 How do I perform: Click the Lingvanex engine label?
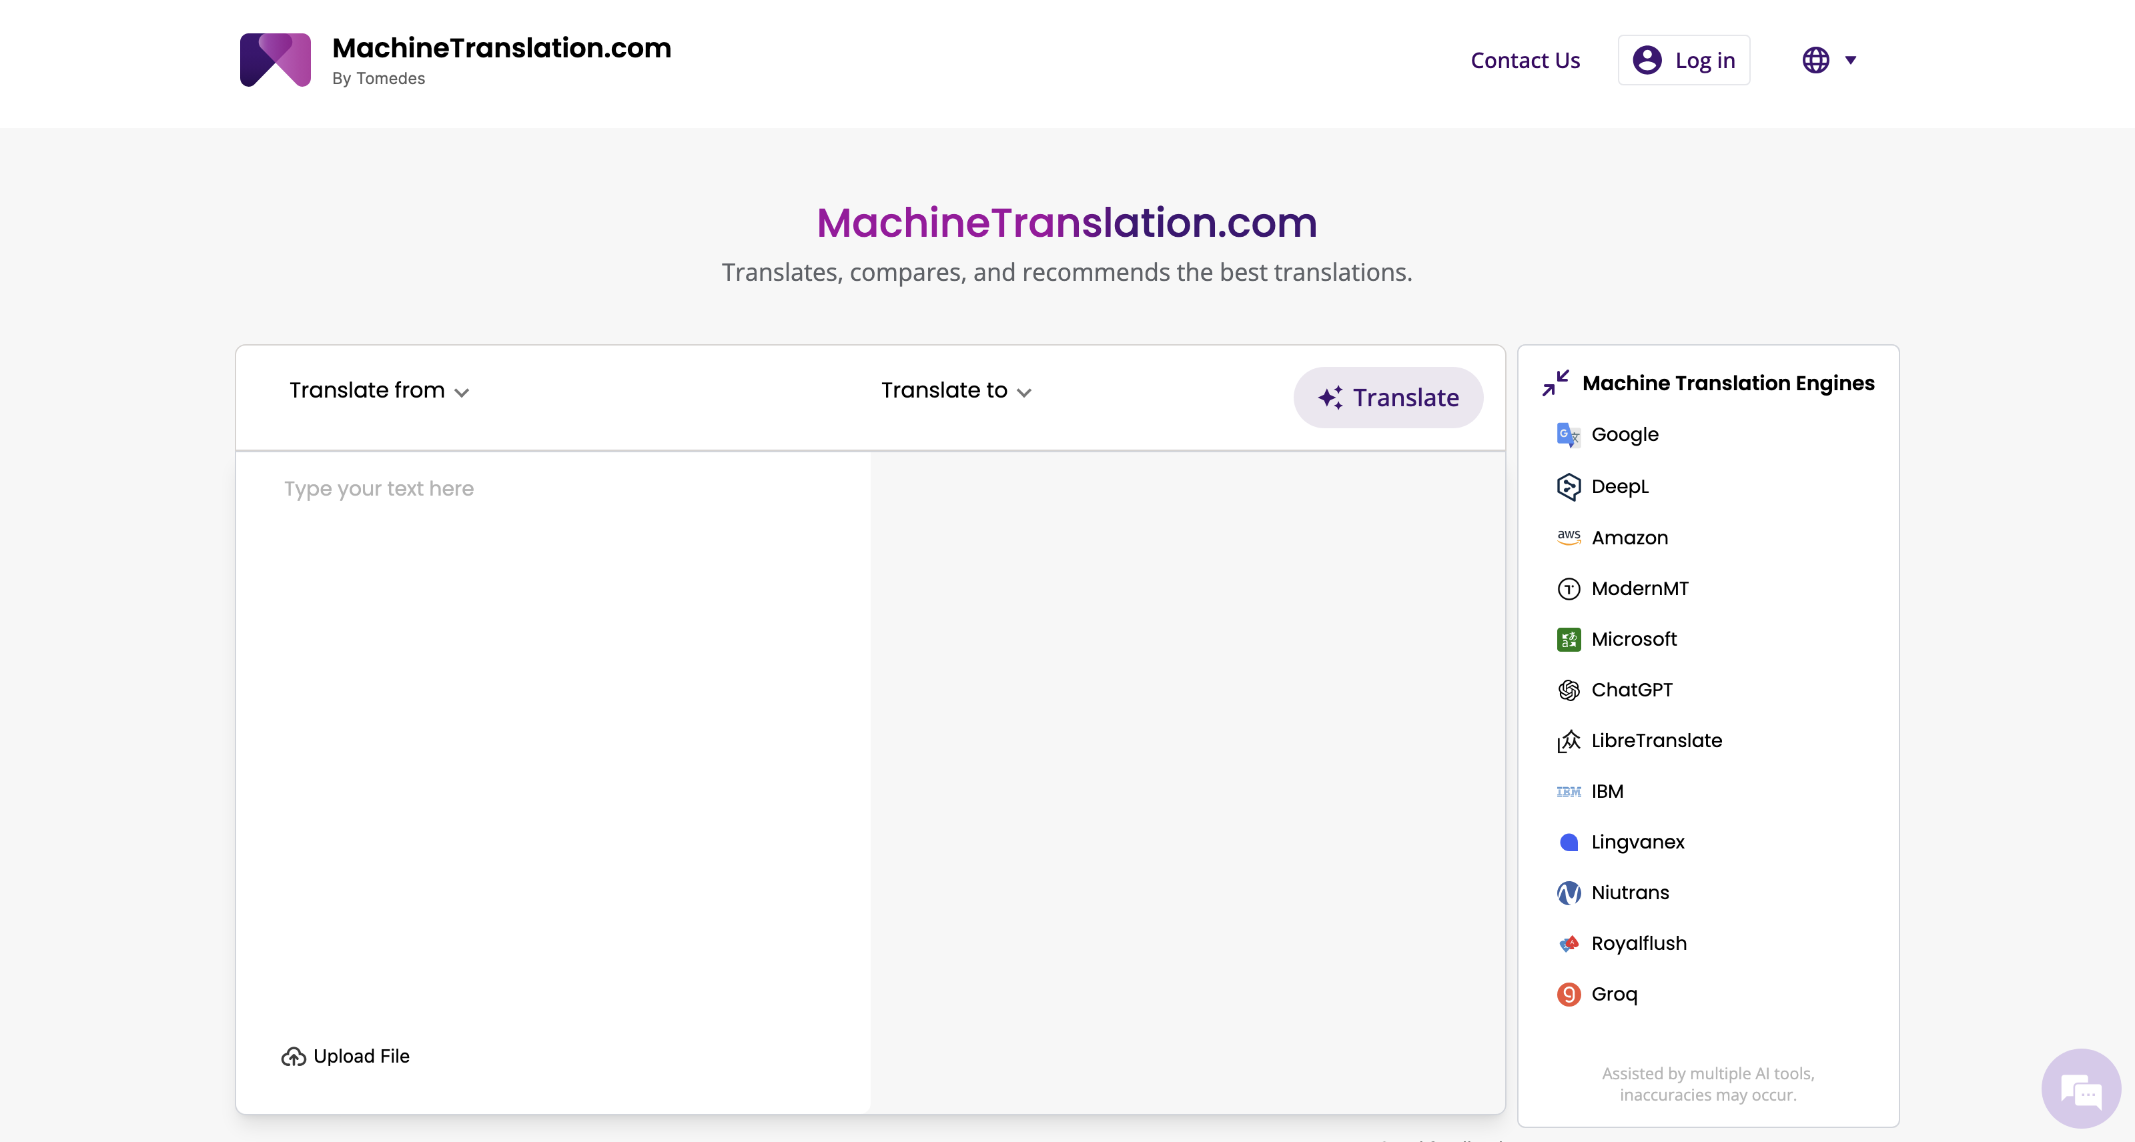[x=1638, y=842]
